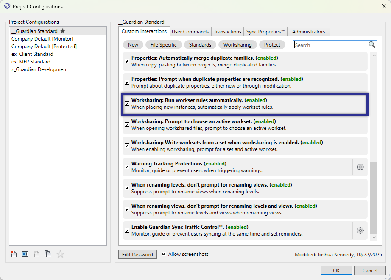Disable Run workset rules automatically
The image size is (391, 280).
click(127, 103)
